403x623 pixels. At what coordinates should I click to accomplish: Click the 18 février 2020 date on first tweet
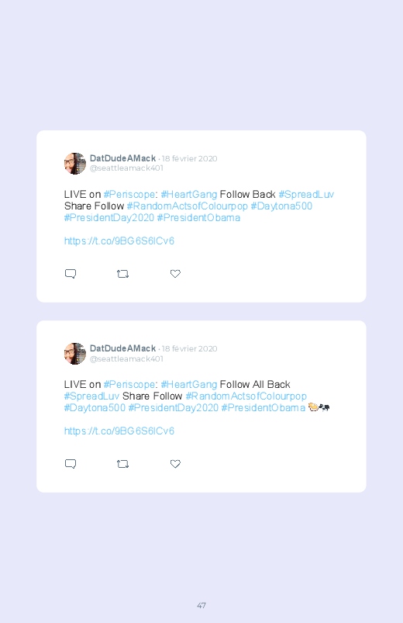coord(189,158)
